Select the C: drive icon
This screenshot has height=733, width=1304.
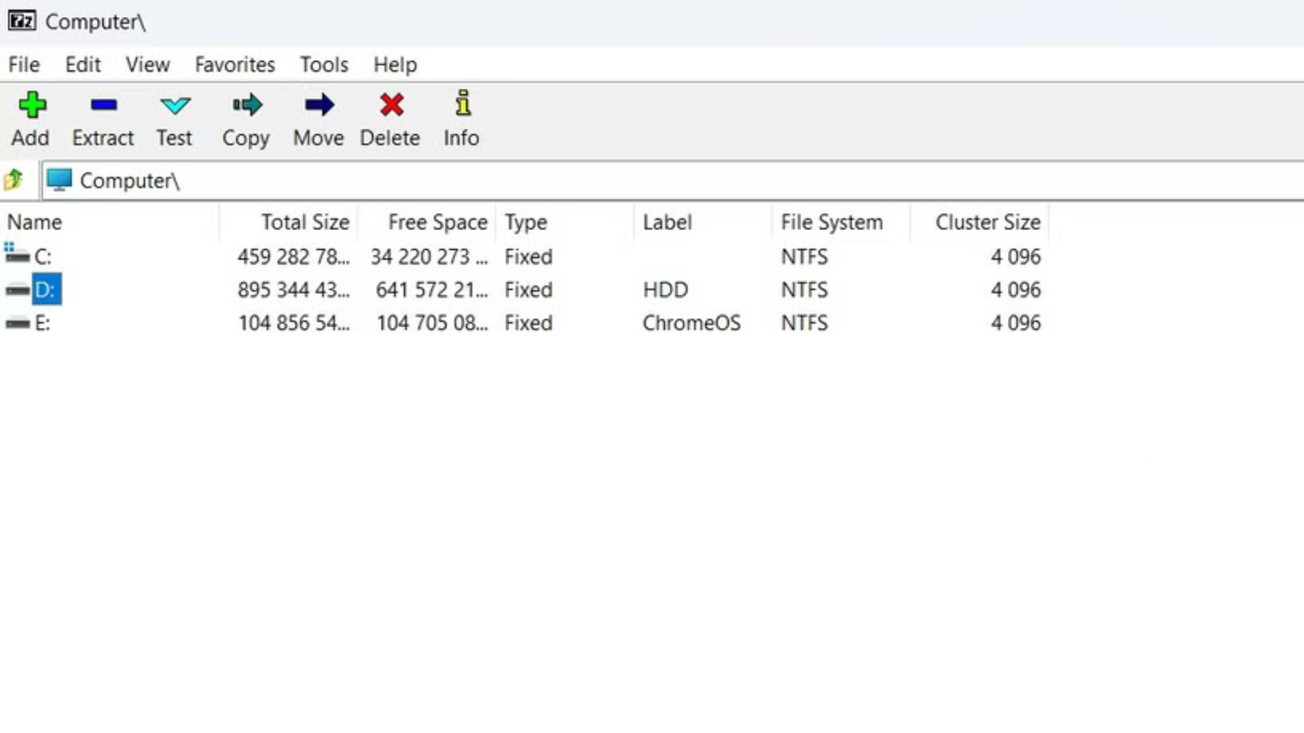pyautogui.click(x=17, y=257)
